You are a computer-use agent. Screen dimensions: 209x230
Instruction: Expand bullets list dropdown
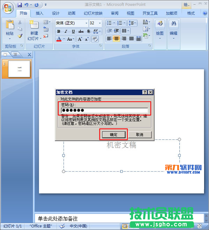(114, 23)
